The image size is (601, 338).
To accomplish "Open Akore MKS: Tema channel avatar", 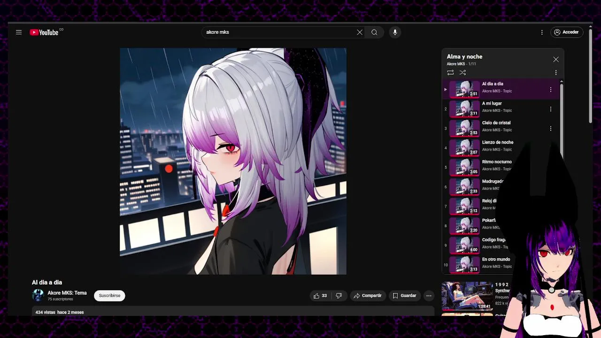I will point(38,295).
